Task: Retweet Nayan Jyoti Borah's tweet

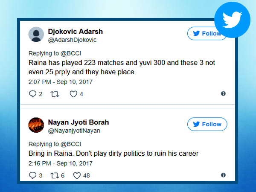Action: [x=55, y=176]
